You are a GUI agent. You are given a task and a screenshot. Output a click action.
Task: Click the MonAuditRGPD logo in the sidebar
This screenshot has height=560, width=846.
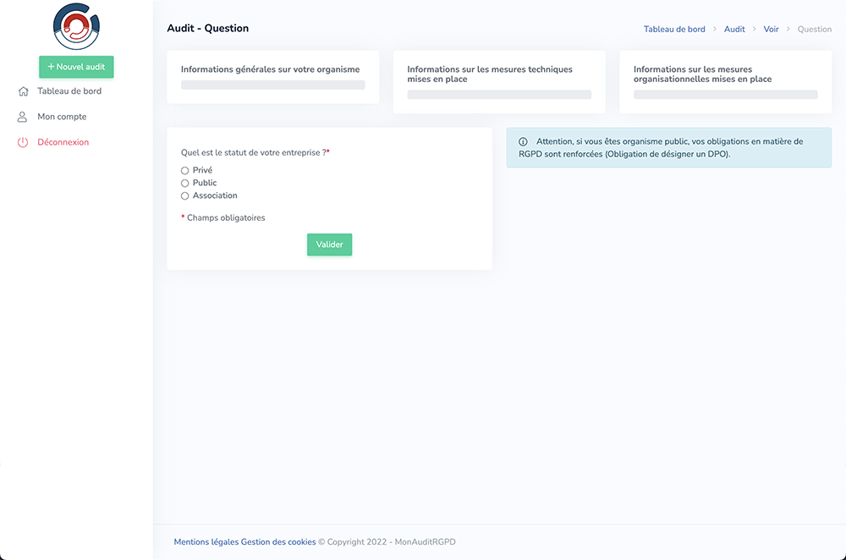[76, 26]
